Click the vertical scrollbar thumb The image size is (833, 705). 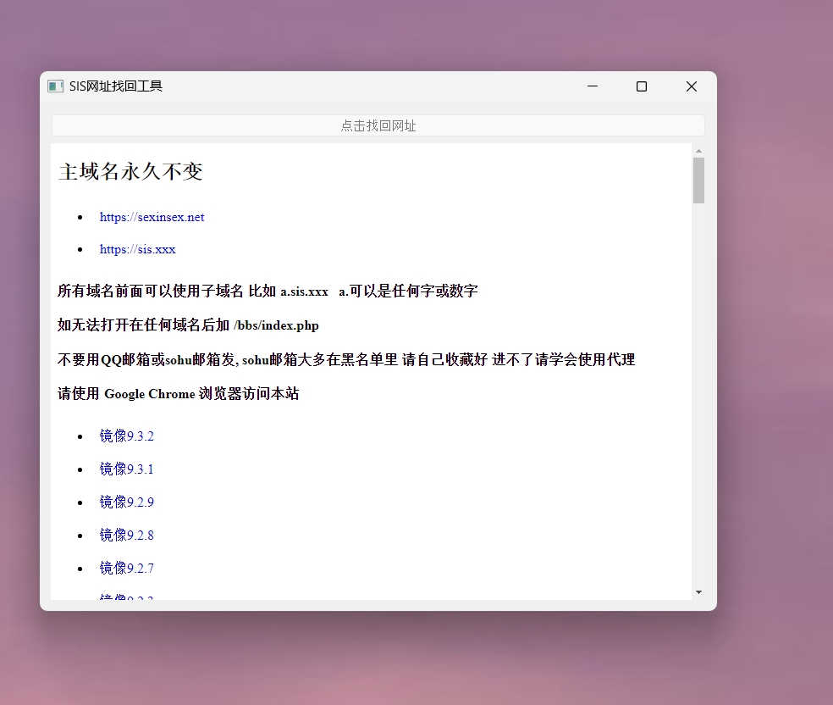698,180
